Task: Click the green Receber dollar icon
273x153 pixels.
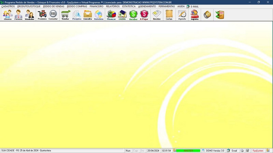Action: click(133, 15)
